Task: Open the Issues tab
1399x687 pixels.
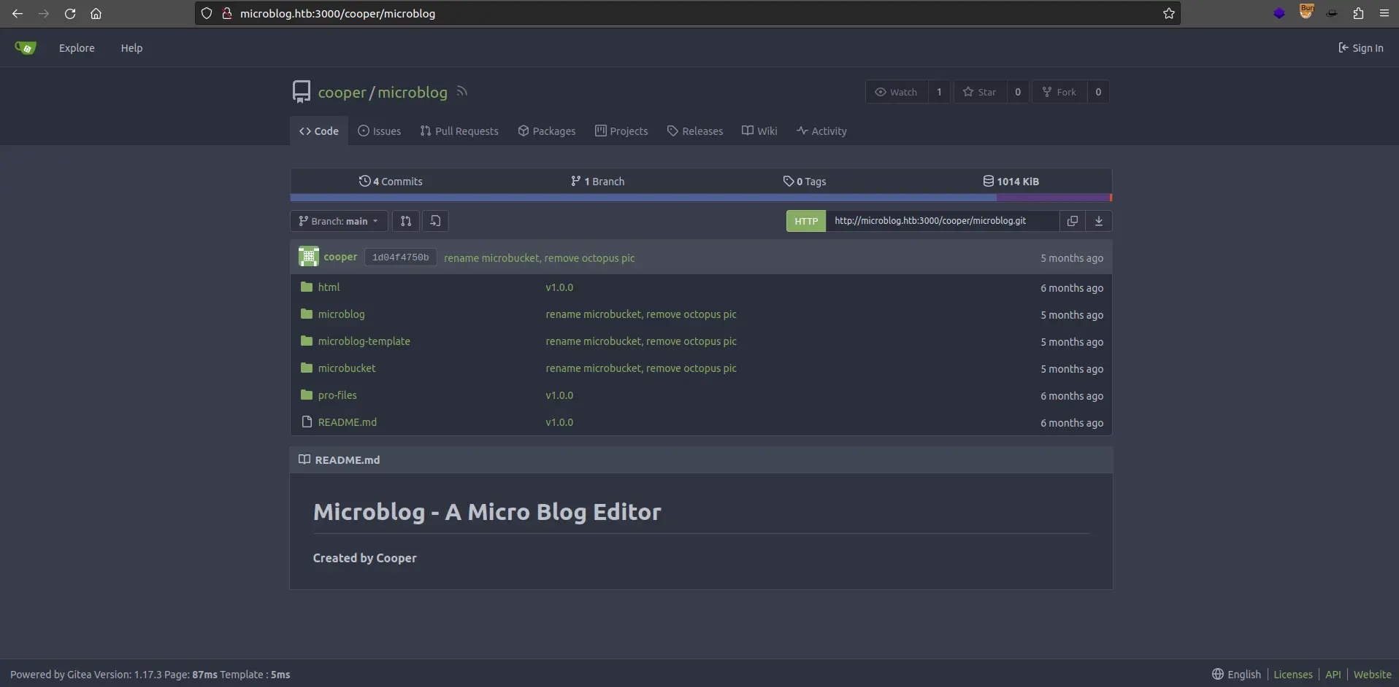Action: [x=380, y=131]
